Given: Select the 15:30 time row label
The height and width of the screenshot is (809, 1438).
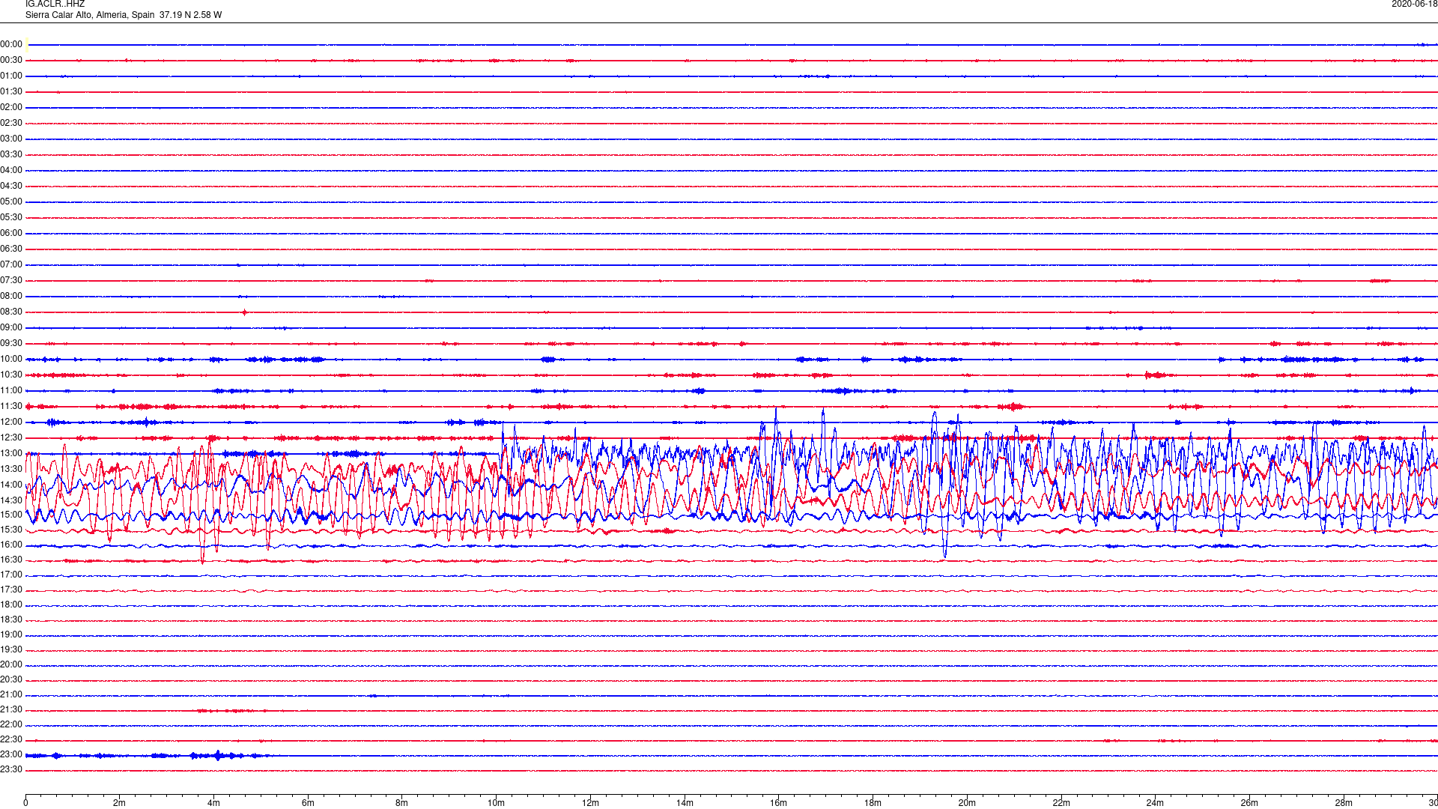Looking at the screenshot, I should coord(11,530).
